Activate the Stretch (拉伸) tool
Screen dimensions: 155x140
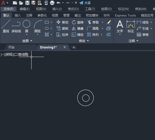[x=62, y=35]
